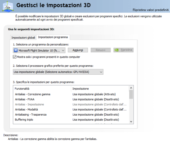
Task: Click Antialias Modalità setting value
Action: pos(99,109)
